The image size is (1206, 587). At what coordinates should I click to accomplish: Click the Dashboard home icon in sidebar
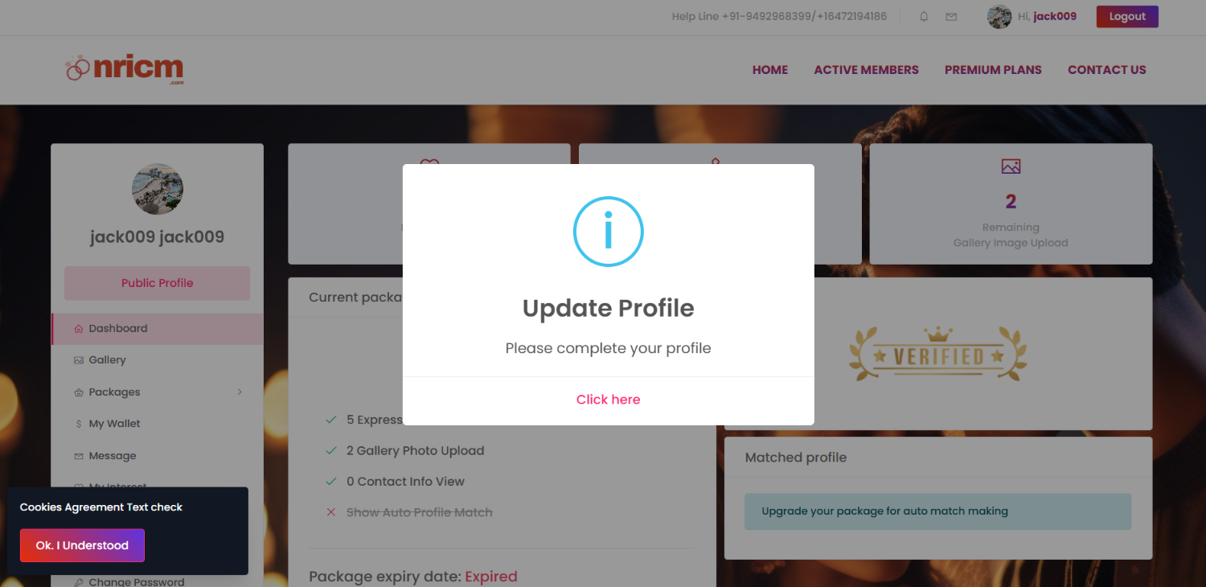click(79, 329)
